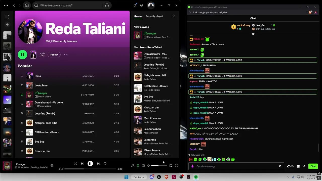This screenshot has width=322, height=181.
Task: Enter Spotify full screen mode
Action: click(x=176, y=165)
